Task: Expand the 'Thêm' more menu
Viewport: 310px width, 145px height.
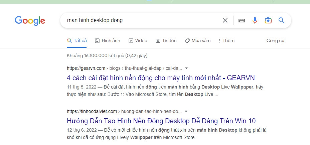Action: click(226, 41)
